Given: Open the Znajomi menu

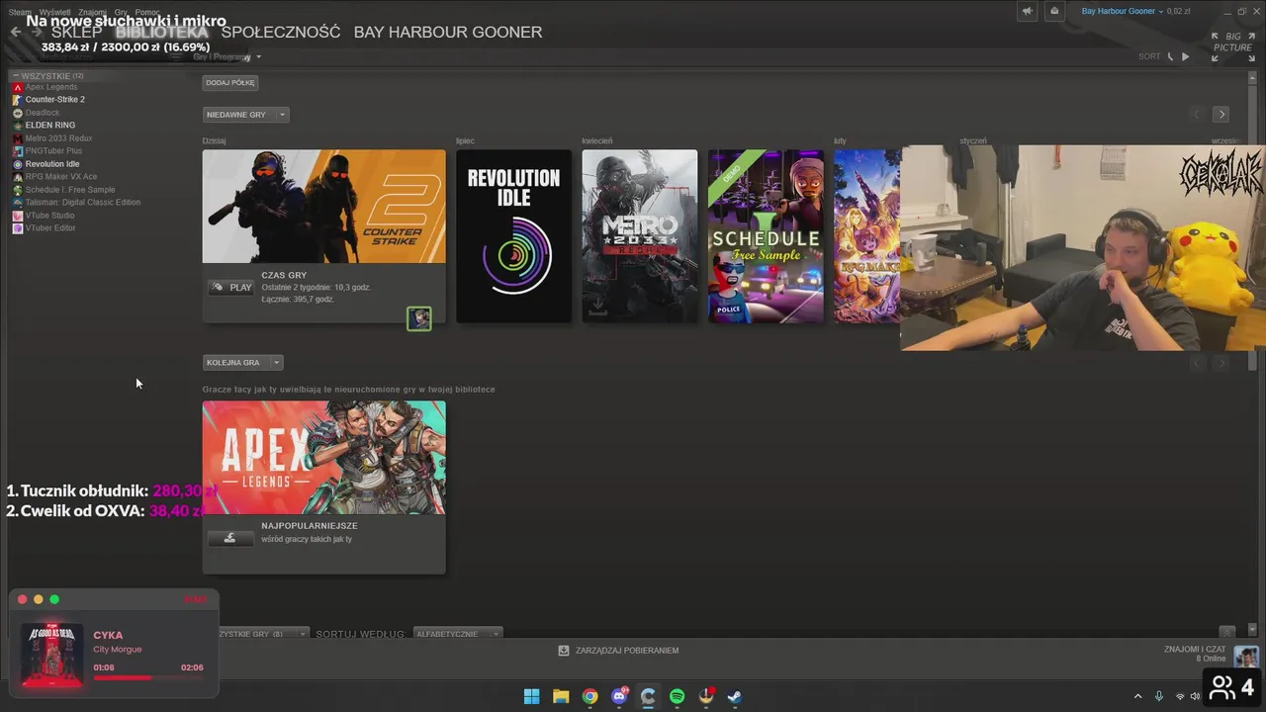Looking at the screenshot, I should tap(92, 12).
